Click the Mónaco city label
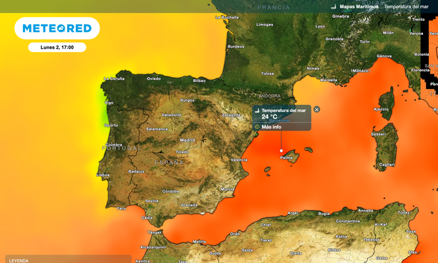The width and height of the screenshot is (438, 263). 360,71
